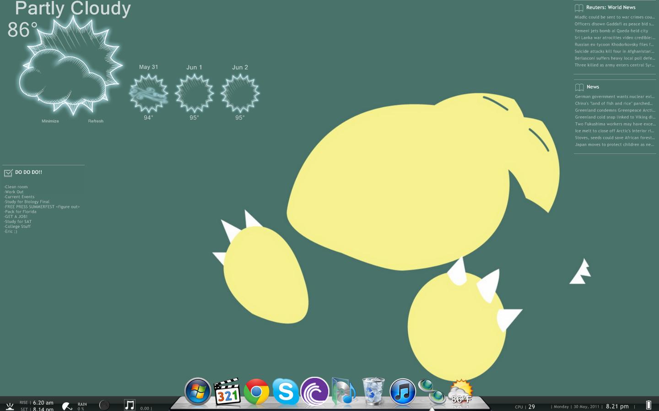Click the CPU 29 usage readout
The width and height of the screenshot is (659, 411).
tap(525, 407)
